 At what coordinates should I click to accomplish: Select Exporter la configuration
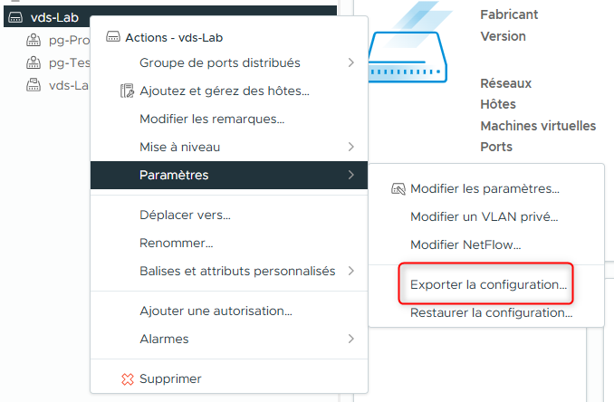point(489,284)
